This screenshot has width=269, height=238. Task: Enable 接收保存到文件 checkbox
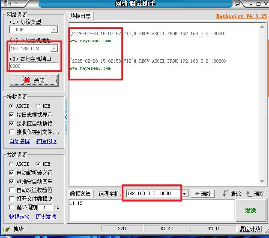[x=12, y=132]
